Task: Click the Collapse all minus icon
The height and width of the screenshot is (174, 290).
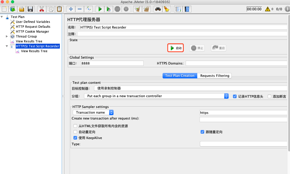Action: [80, 9]
